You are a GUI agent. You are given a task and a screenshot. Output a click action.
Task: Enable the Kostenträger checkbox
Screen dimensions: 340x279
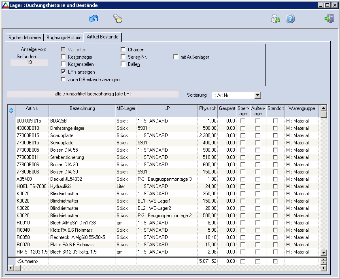pyautogui.click(x=63, y=57)
